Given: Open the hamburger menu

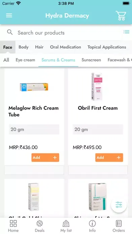Looking at the screenshot, I should (x=9, y=15).
